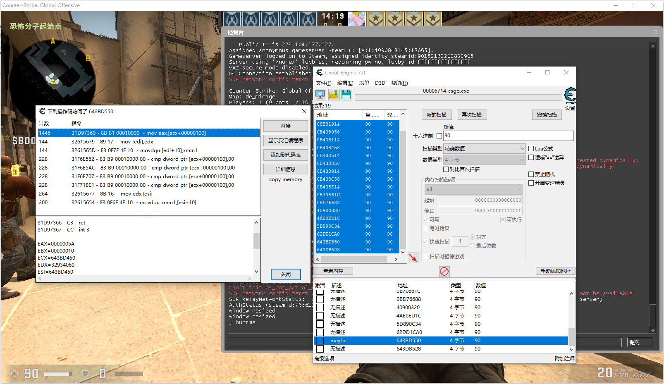Viewport: 664px width, 384px height.
Task: Click the opcode dialog title icon
Action: click(x=42, y=111)
